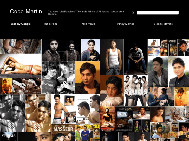The image size is (189, 141).
Task: Open the Coco Martin site title
Action: point(26,12)
